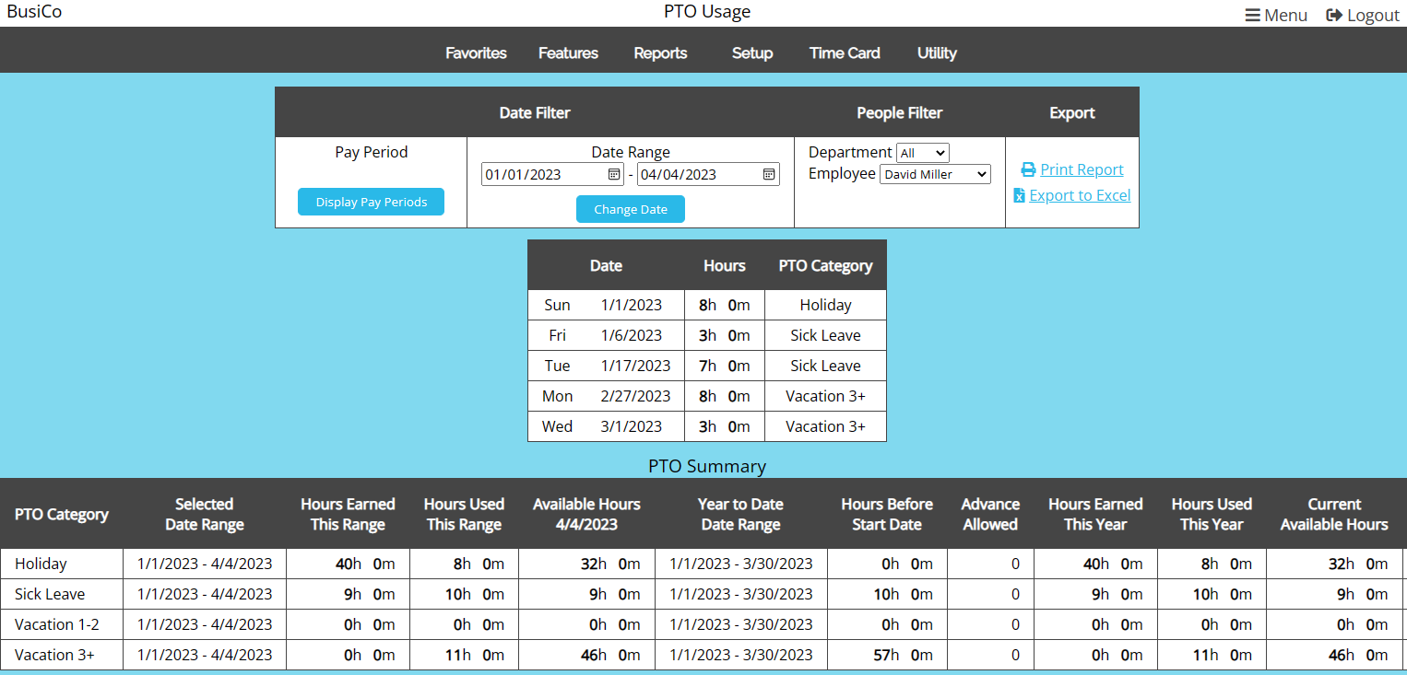Open the Employee dropdown showing David Miller

coord(935,174)
